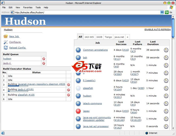The image size is (176, 136).
Task: Cancel queued jaxb-ri build
Action: tap(44, 63)
